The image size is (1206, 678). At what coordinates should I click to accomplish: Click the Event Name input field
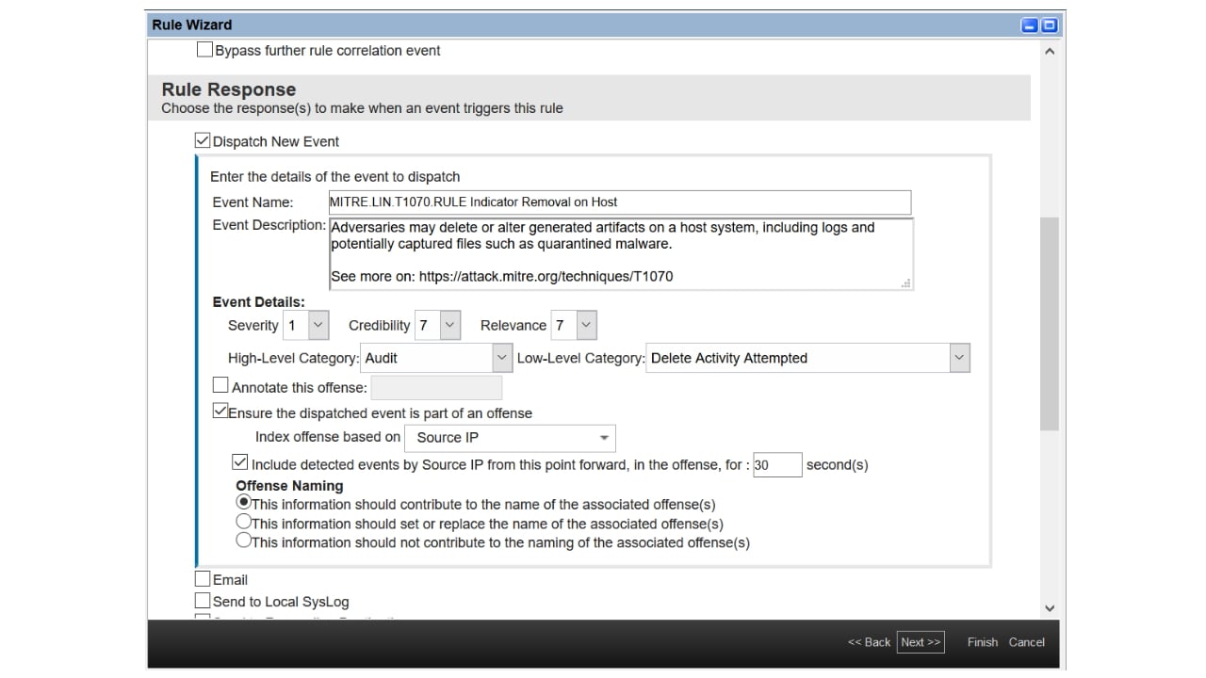tap(618, 202)
